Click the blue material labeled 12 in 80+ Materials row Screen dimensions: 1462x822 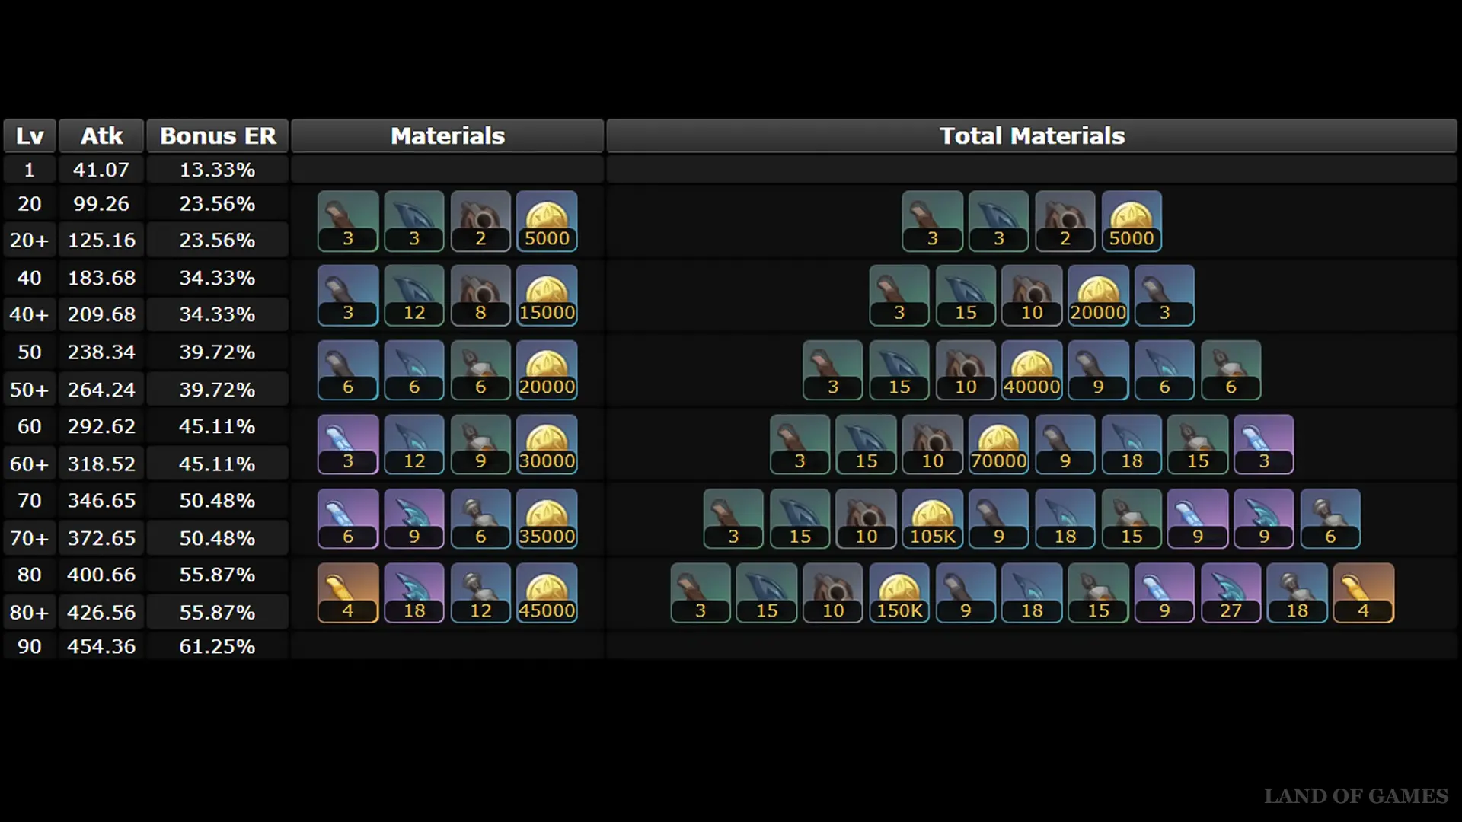point(480,593)
